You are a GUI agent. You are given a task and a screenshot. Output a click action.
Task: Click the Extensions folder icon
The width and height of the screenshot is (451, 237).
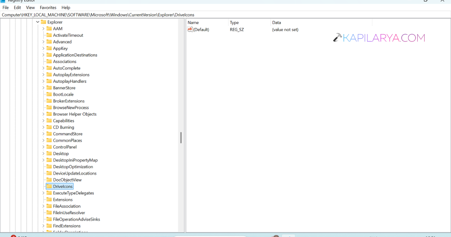tap(49, 200)
